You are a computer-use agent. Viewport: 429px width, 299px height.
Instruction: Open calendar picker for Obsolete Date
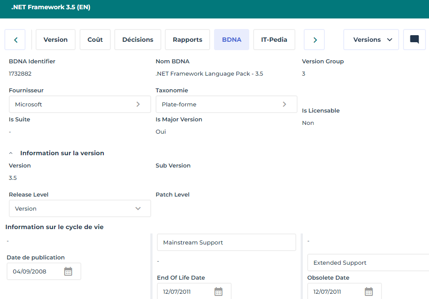coord(369,292)
